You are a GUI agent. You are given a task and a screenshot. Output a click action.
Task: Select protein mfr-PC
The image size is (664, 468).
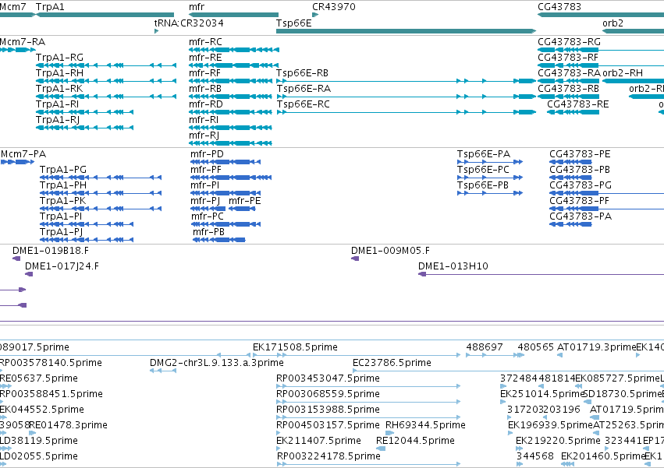click(225, 224)
